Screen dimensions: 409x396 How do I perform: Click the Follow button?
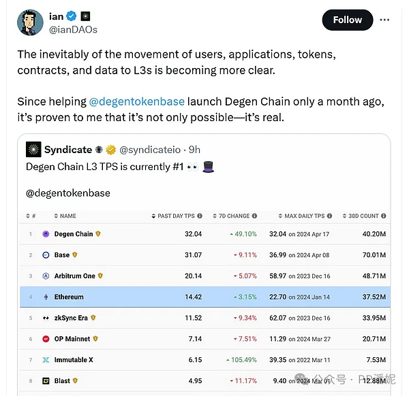347,20
